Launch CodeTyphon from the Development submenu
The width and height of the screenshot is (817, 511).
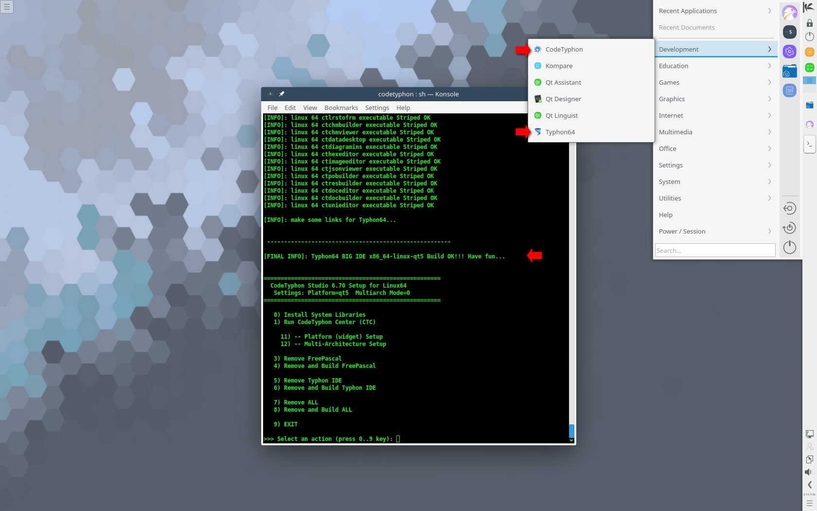coord(591,49)
